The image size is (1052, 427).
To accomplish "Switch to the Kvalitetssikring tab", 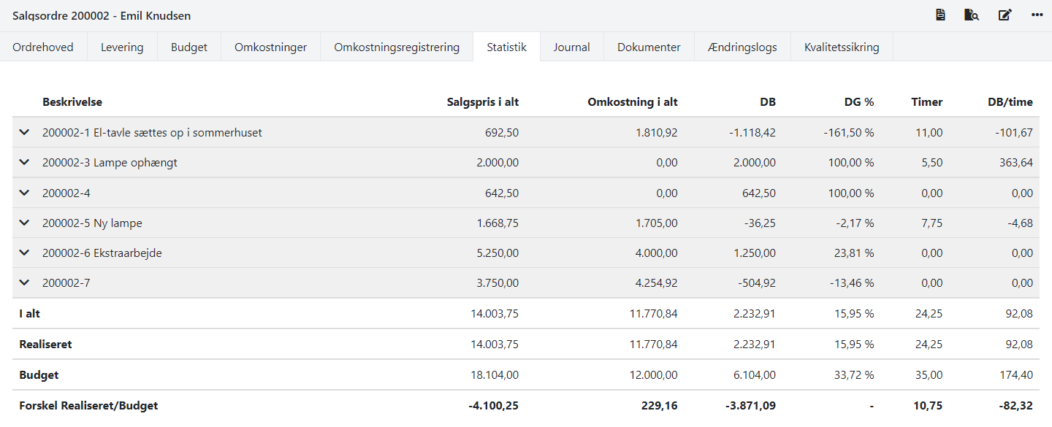I will [x=842, y=46].
